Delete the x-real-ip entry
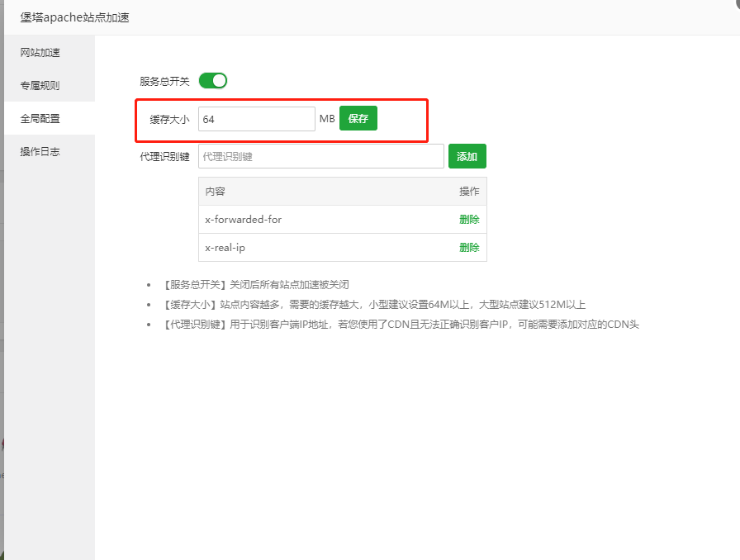The image size is (740, 560). pos(470,248)
